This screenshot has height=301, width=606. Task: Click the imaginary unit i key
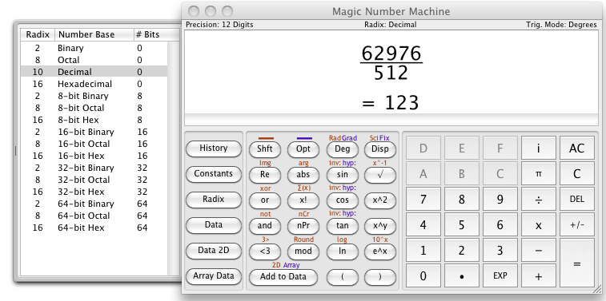click(539, 149)
